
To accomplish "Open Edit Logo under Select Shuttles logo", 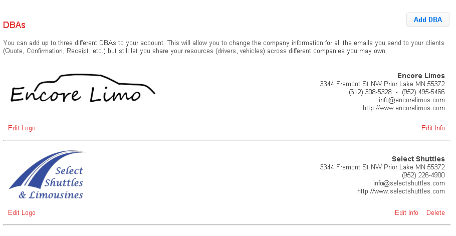I will click(x=22, y=212).
